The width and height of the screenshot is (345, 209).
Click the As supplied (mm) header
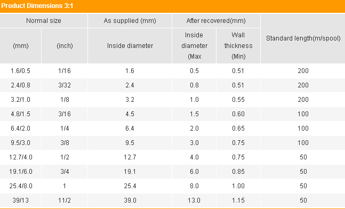130,21
